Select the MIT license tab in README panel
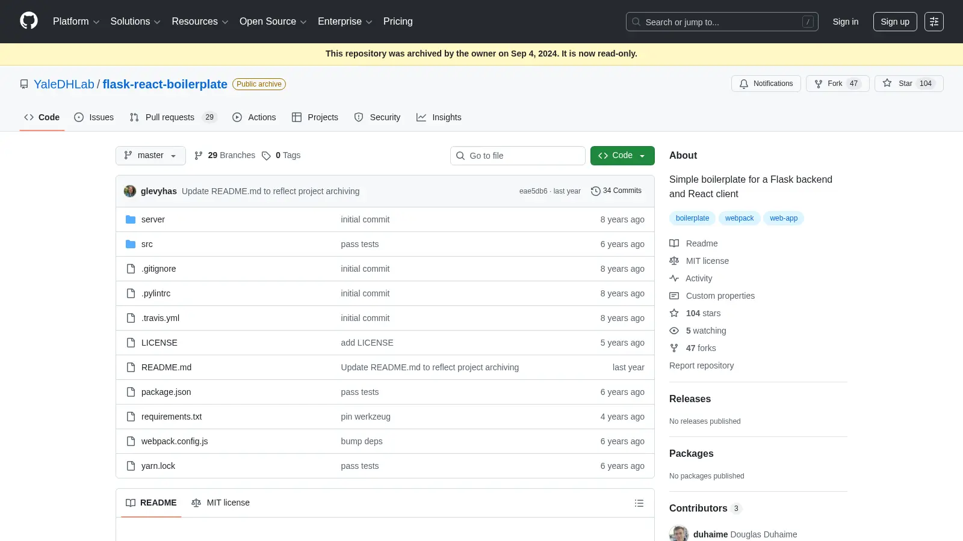This screenshot has height=541, width=963. (x=220, y=503)
